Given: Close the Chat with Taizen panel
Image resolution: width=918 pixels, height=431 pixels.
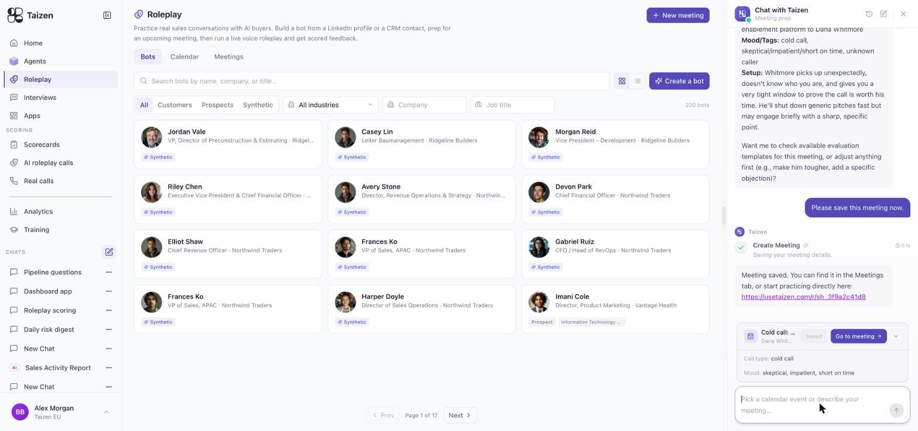Looking at the screenshot, I should 903,14.
